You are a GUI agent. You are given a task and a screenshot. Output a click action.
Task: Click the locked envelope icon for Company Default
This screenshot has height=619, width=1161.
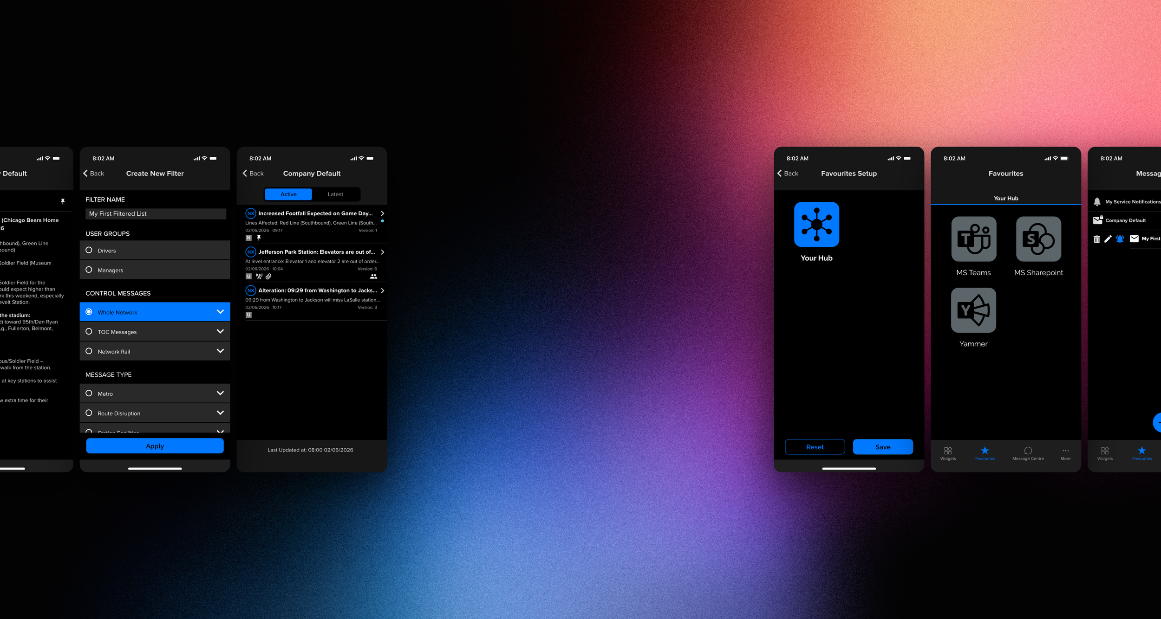[1098, 220]
